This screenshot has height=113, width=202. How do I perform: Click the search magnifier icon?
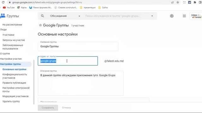[42, 16]
